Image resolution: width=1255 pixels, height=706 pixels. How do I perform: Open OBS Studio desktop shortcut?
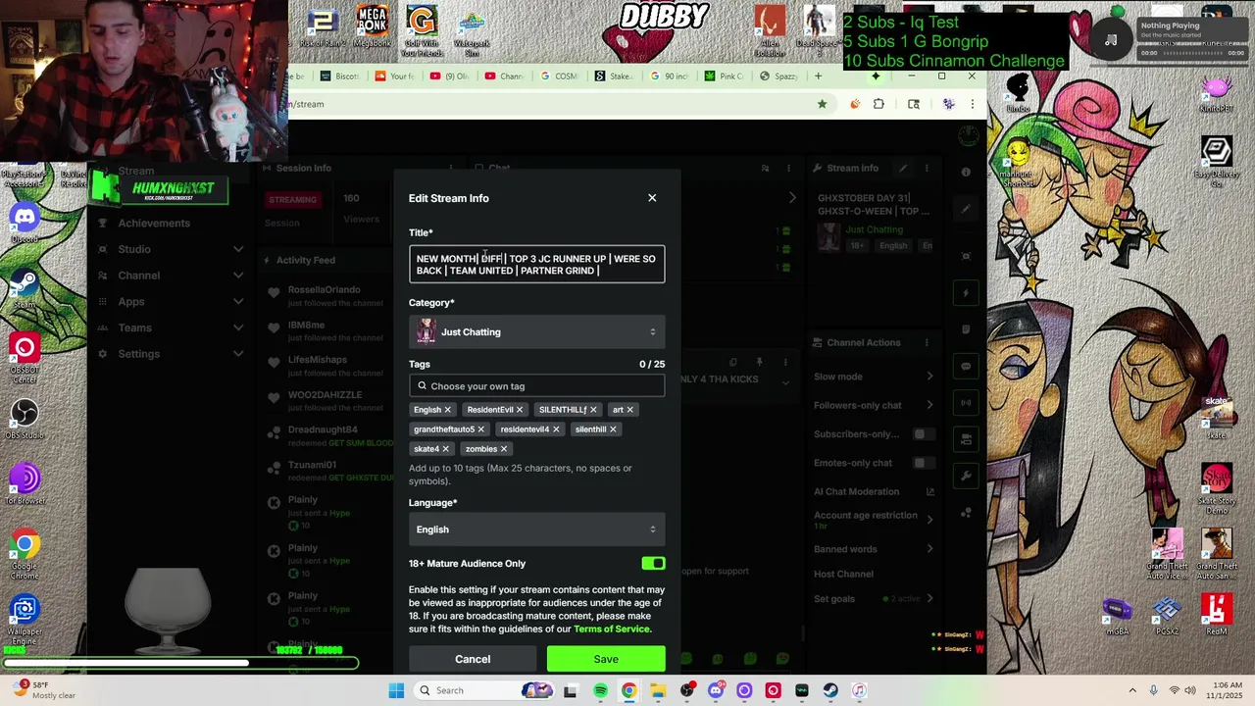point(25,419)
